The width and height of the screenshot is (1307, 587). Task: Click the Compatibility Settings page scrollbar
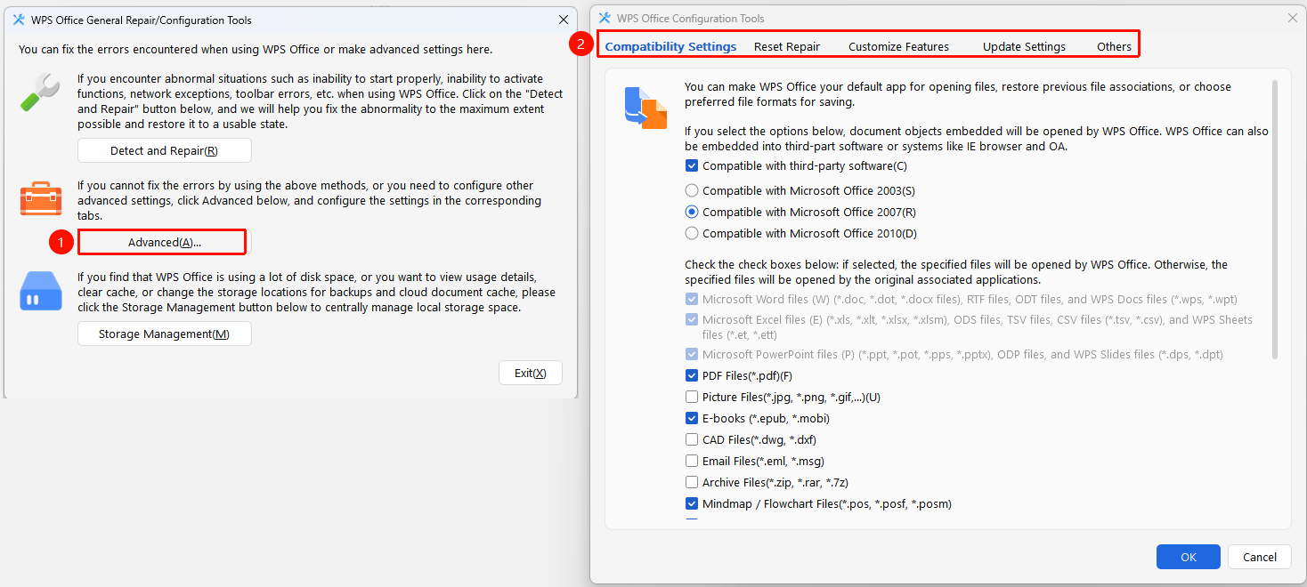(x=1275, y=220)
